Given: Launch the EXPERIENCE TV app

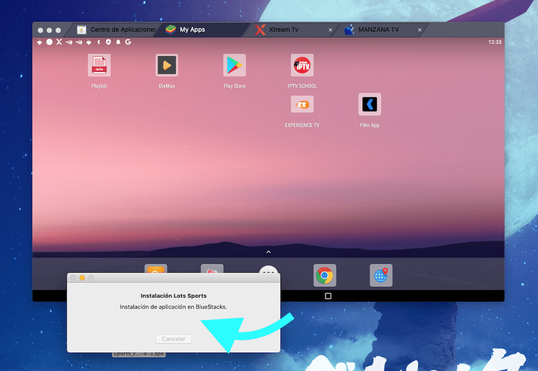Looking at the screenshot, I should click(x=302, y=104).
